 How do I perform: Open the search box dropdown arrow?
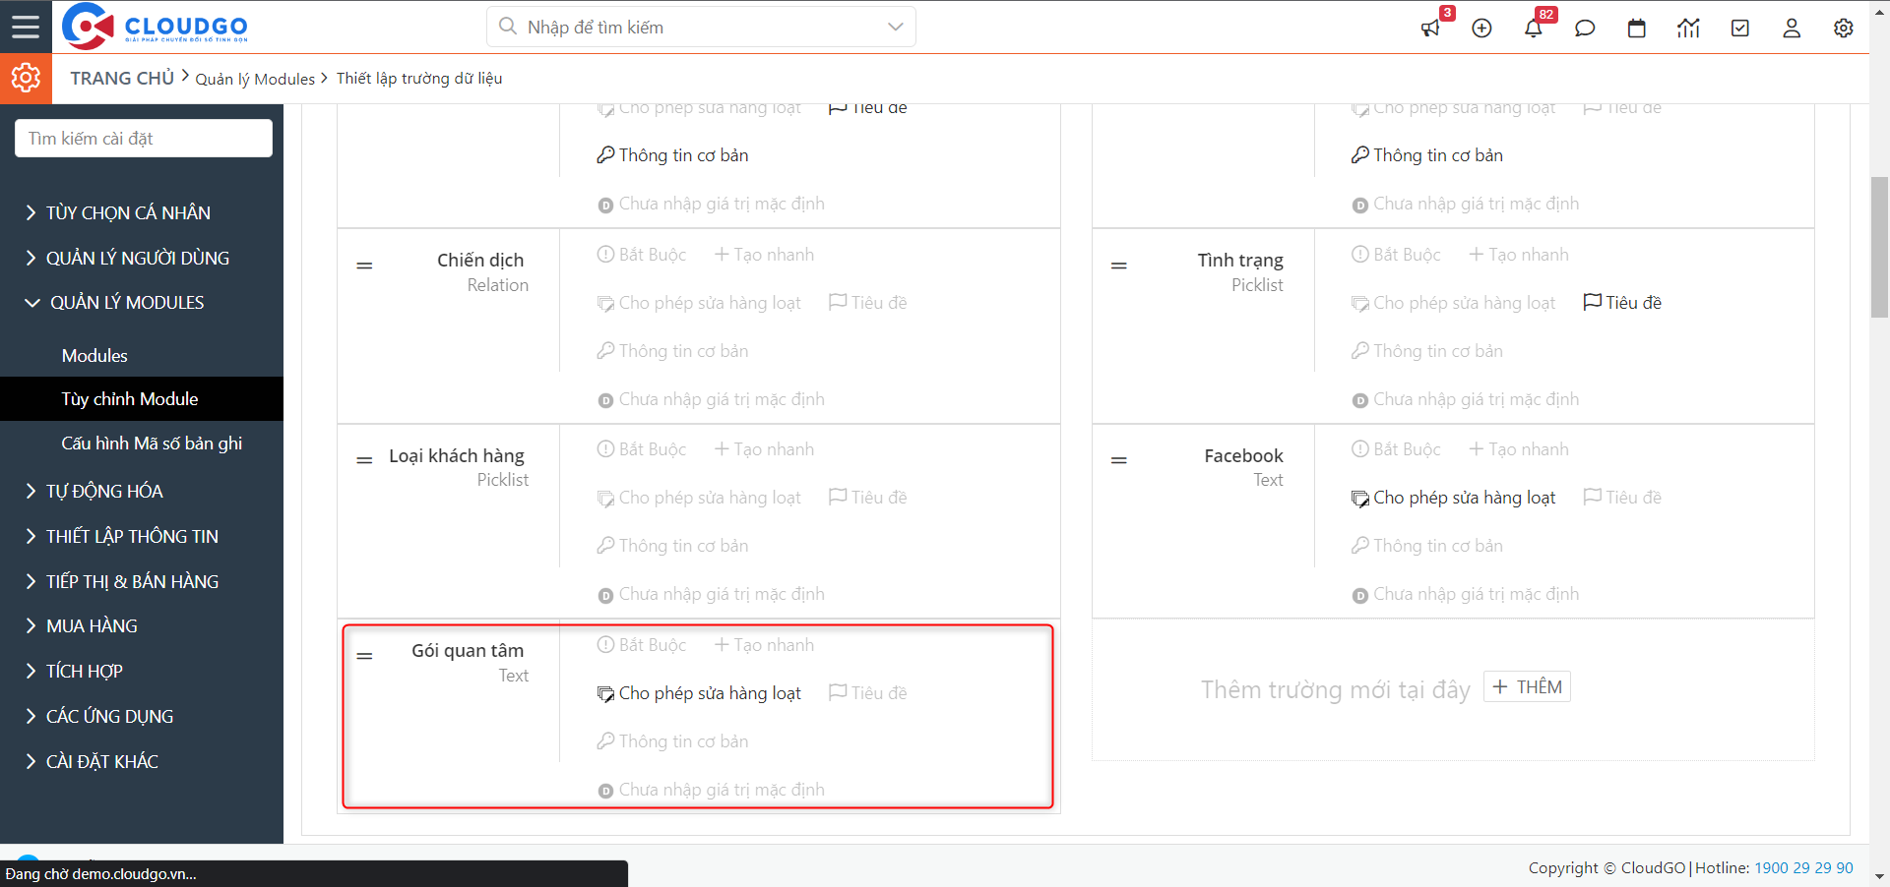[895, 27]
